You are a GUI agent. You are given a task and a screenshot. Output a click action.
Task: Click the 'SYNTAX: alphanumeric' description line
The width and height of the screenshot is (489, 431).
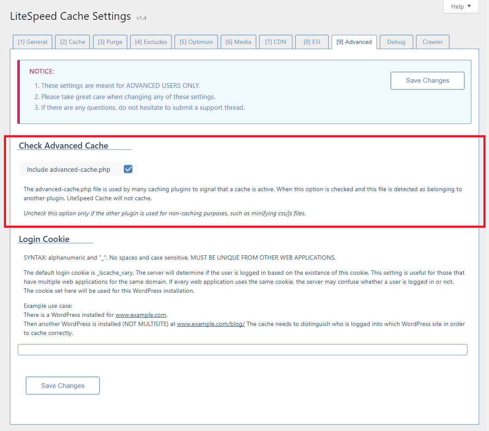pyautogui.click(x=180, y=257)
